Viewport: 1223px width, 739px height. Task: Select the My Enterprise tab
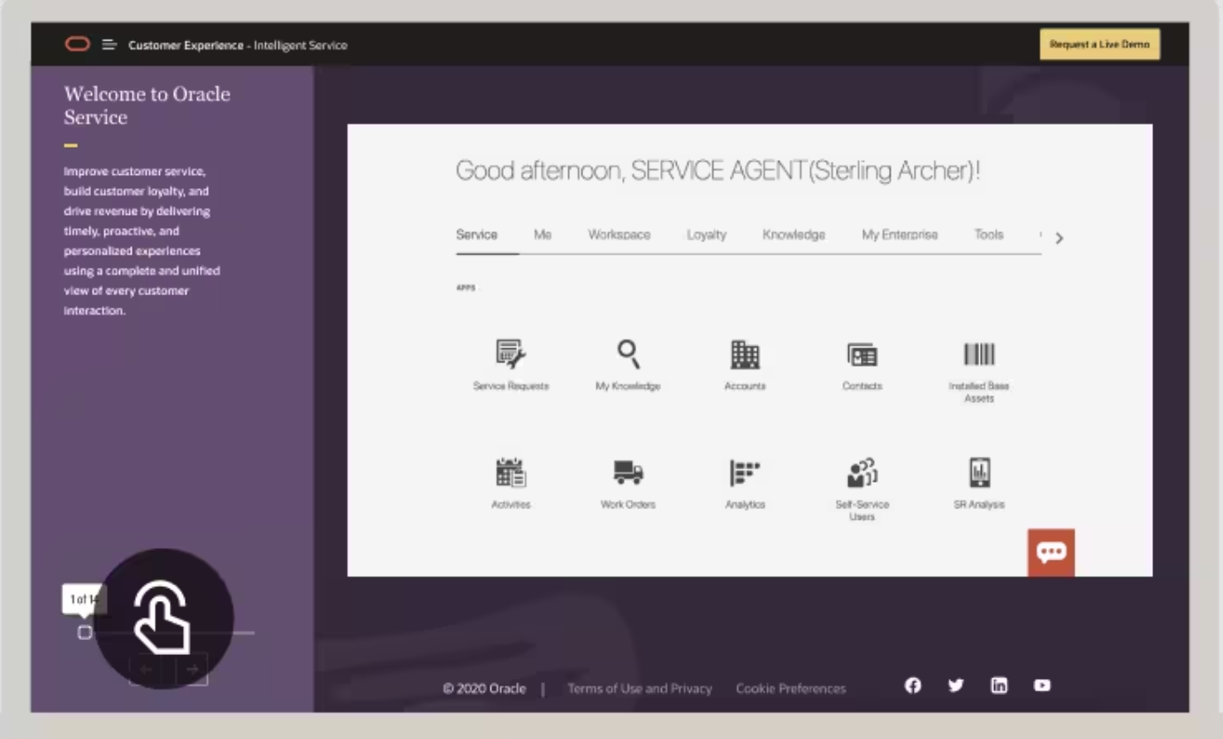tap(900, 235)
